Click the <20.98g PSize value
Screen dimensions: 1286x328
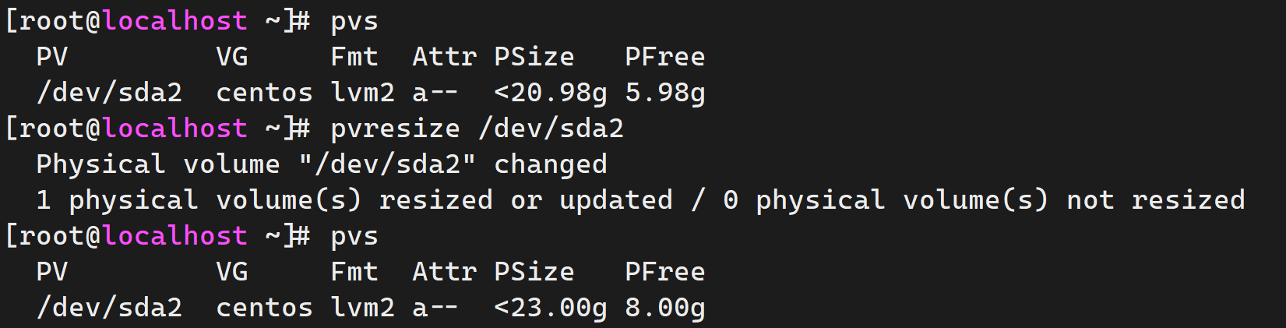click(x=550, y=93)
